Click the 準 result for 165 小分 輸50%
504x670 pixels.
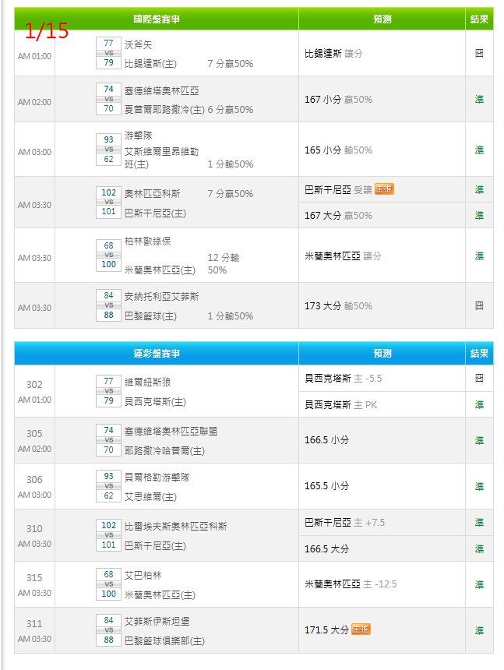tap(479, 150)
